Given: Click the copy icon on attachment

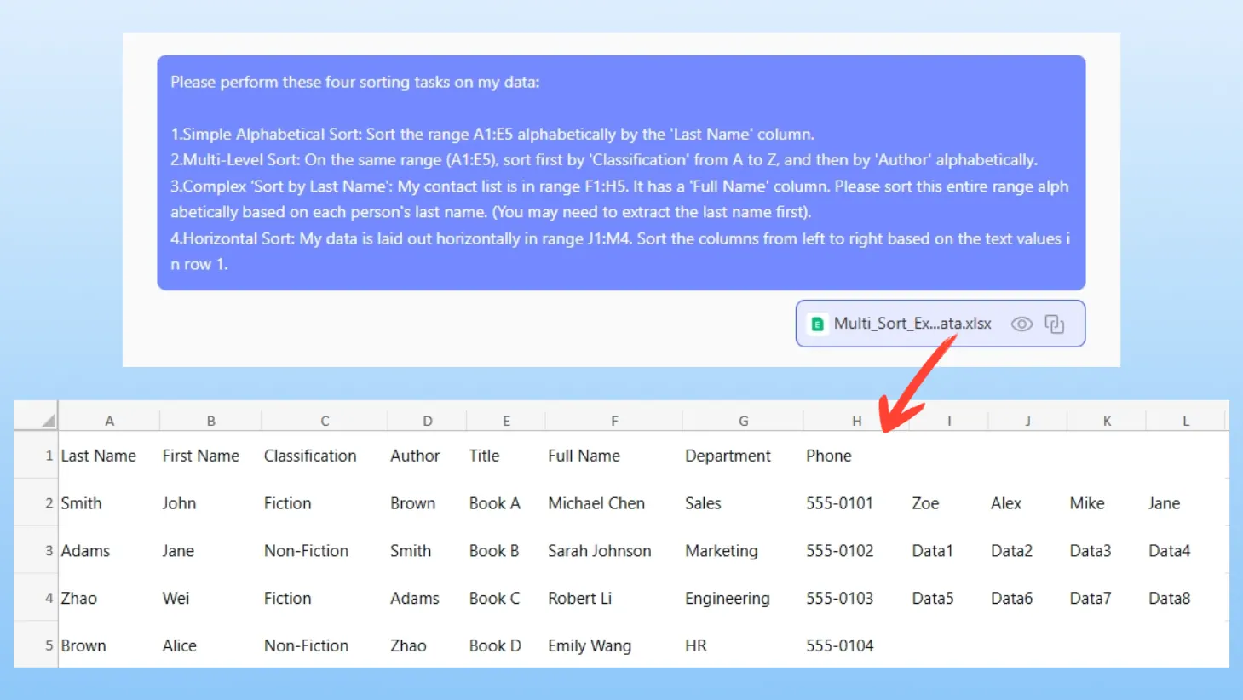Looking at the screenshot, I should pyautogui.click(x=1054, y=324).
